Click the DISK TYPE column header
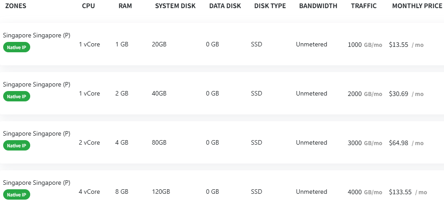The width and height of the screenshot is (444, 210). 270,6
